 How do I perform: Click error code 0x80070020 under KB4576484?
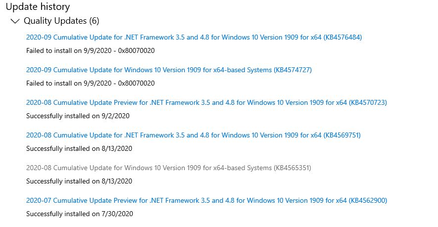coord(136,50)
